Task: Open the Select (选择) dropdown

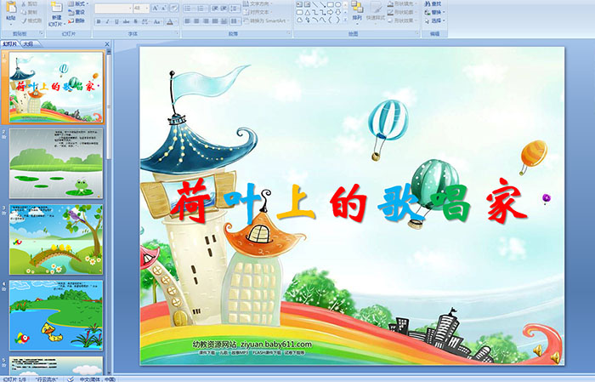Action: pyautogui.click(x=435, y=20)
